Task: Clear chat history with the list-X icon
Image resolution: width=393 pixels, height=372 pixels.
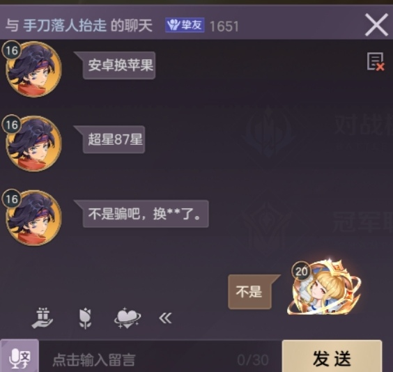Action: click(x=376, y=61)
